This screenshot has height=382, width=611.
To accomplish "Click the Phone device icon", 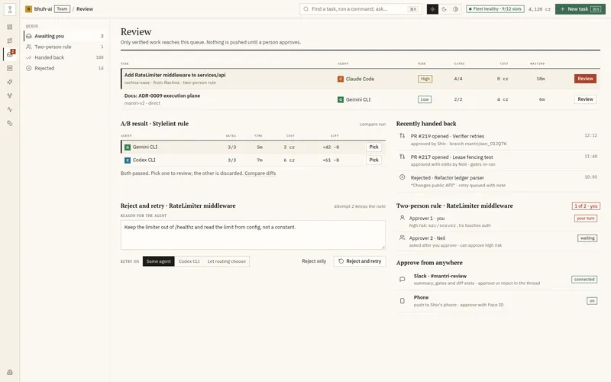I will click(402, 301).
